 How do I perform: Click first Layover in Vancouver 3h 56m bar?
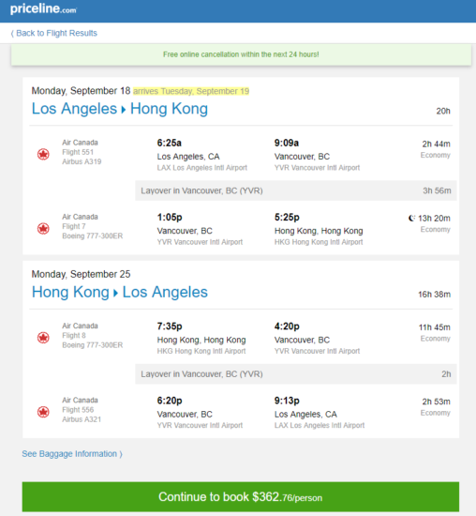(x=296, y=190)
